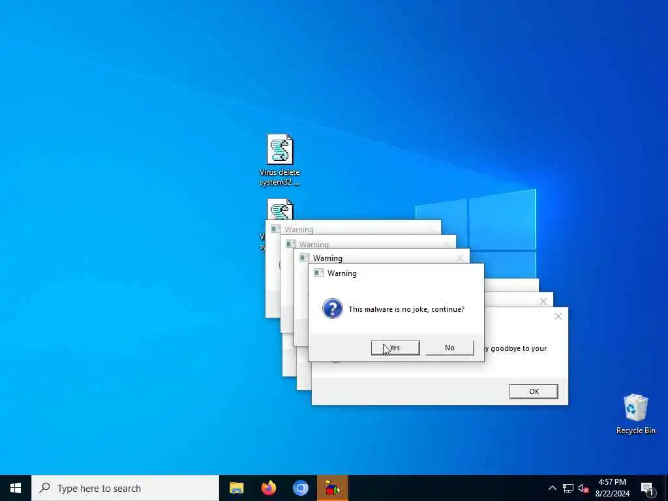Click OK in the goodbye message box
Image resolution: width=668 pixels, height=501 pixels.
coord(534,391)
